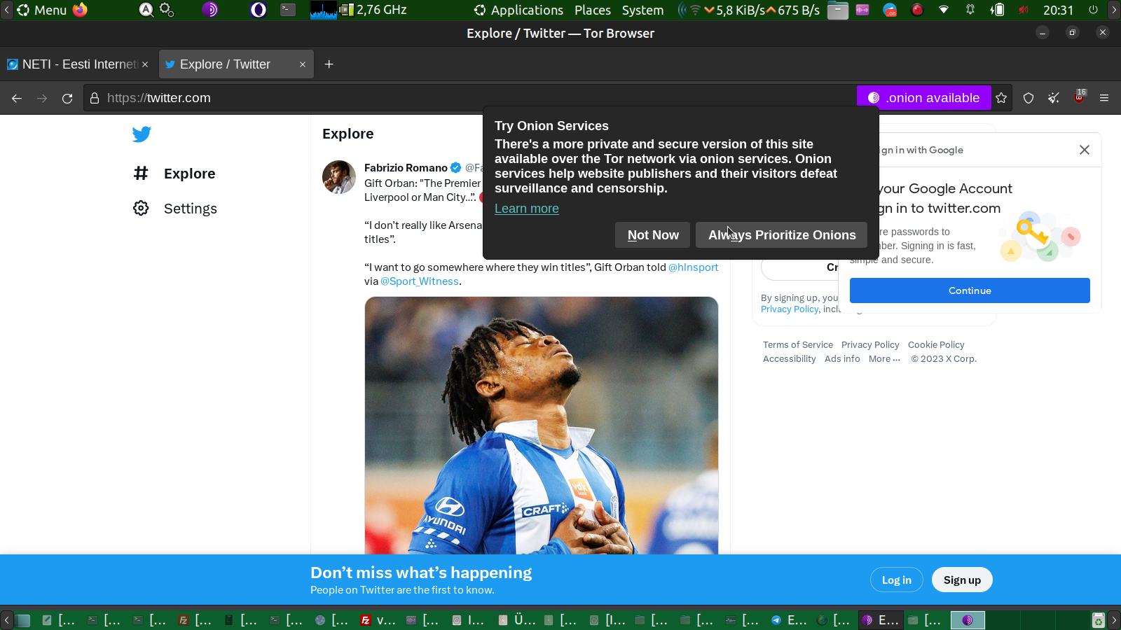Image resolution: width=1121 pixels, height=630 pixels.
Task: Open the System menu
Action: click(642, 10)
